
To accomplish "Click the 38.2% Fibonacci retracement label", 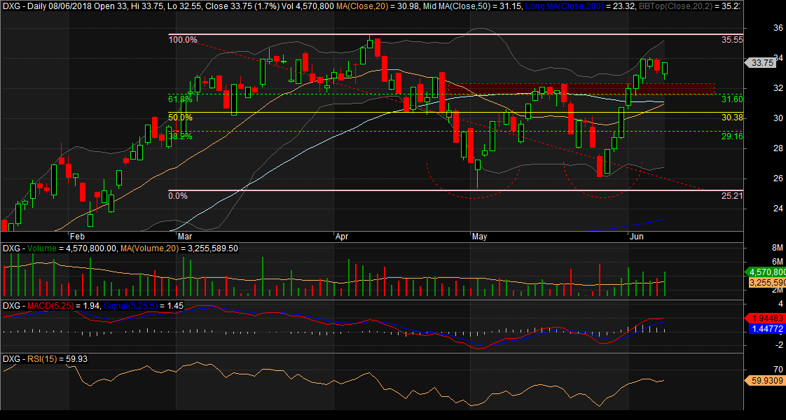I will pos(180,136).
